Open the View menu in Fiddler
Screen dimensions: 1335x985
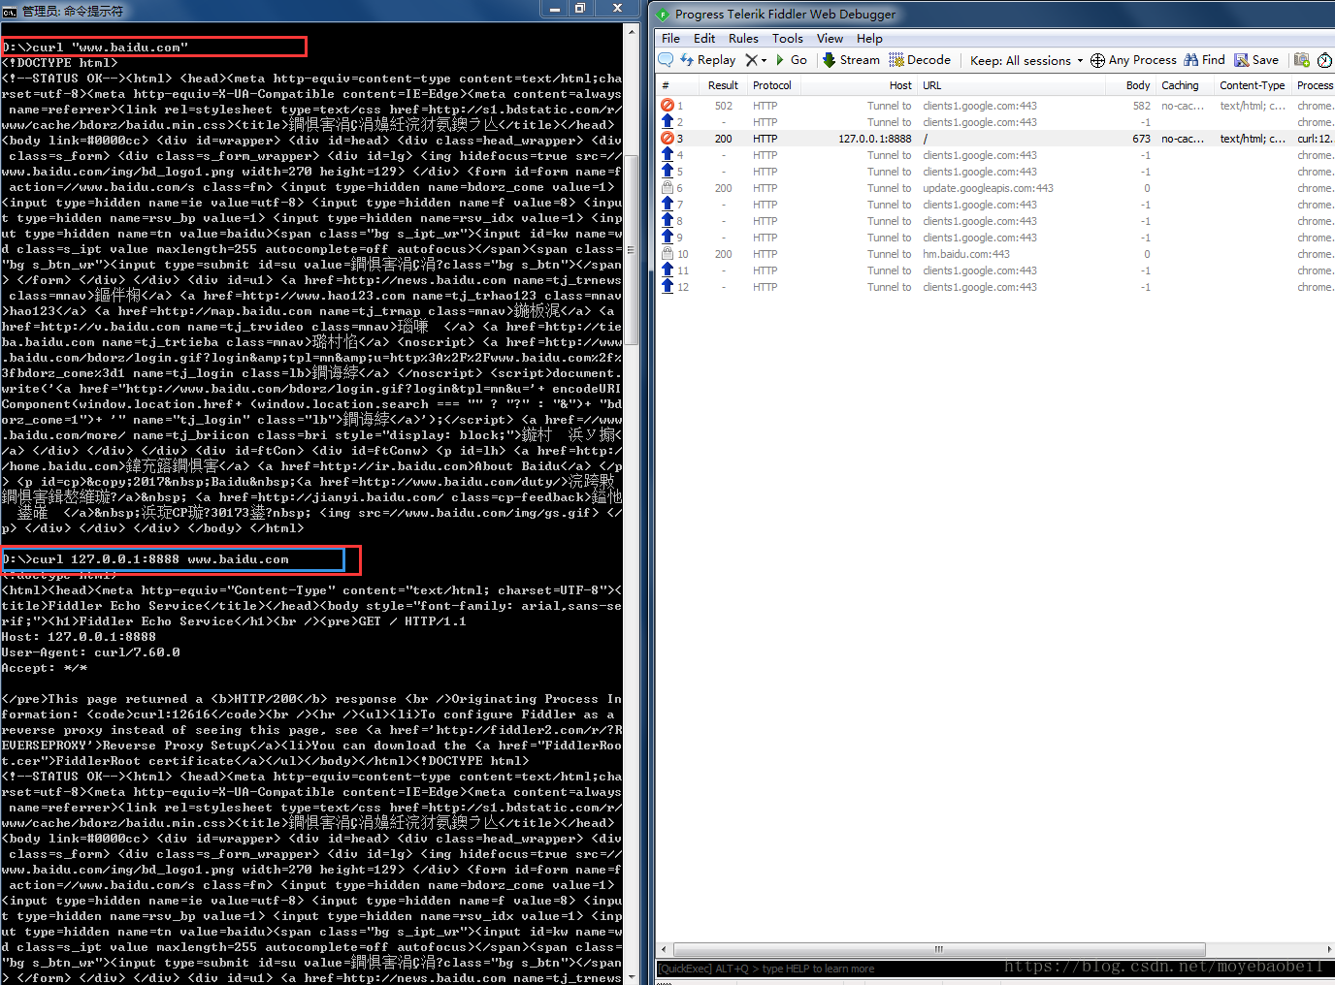click(x=830, y=39)
